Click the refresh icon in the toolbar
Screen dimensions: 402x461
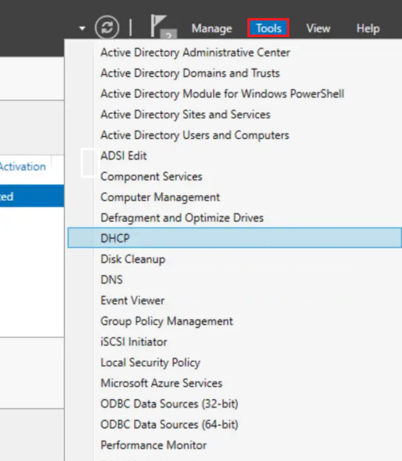point(107,28)
